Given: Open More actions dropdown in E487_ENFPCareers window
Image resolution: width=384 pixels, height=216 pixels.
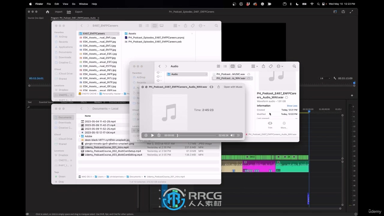Looking at the screenshot, I should 202,26.
